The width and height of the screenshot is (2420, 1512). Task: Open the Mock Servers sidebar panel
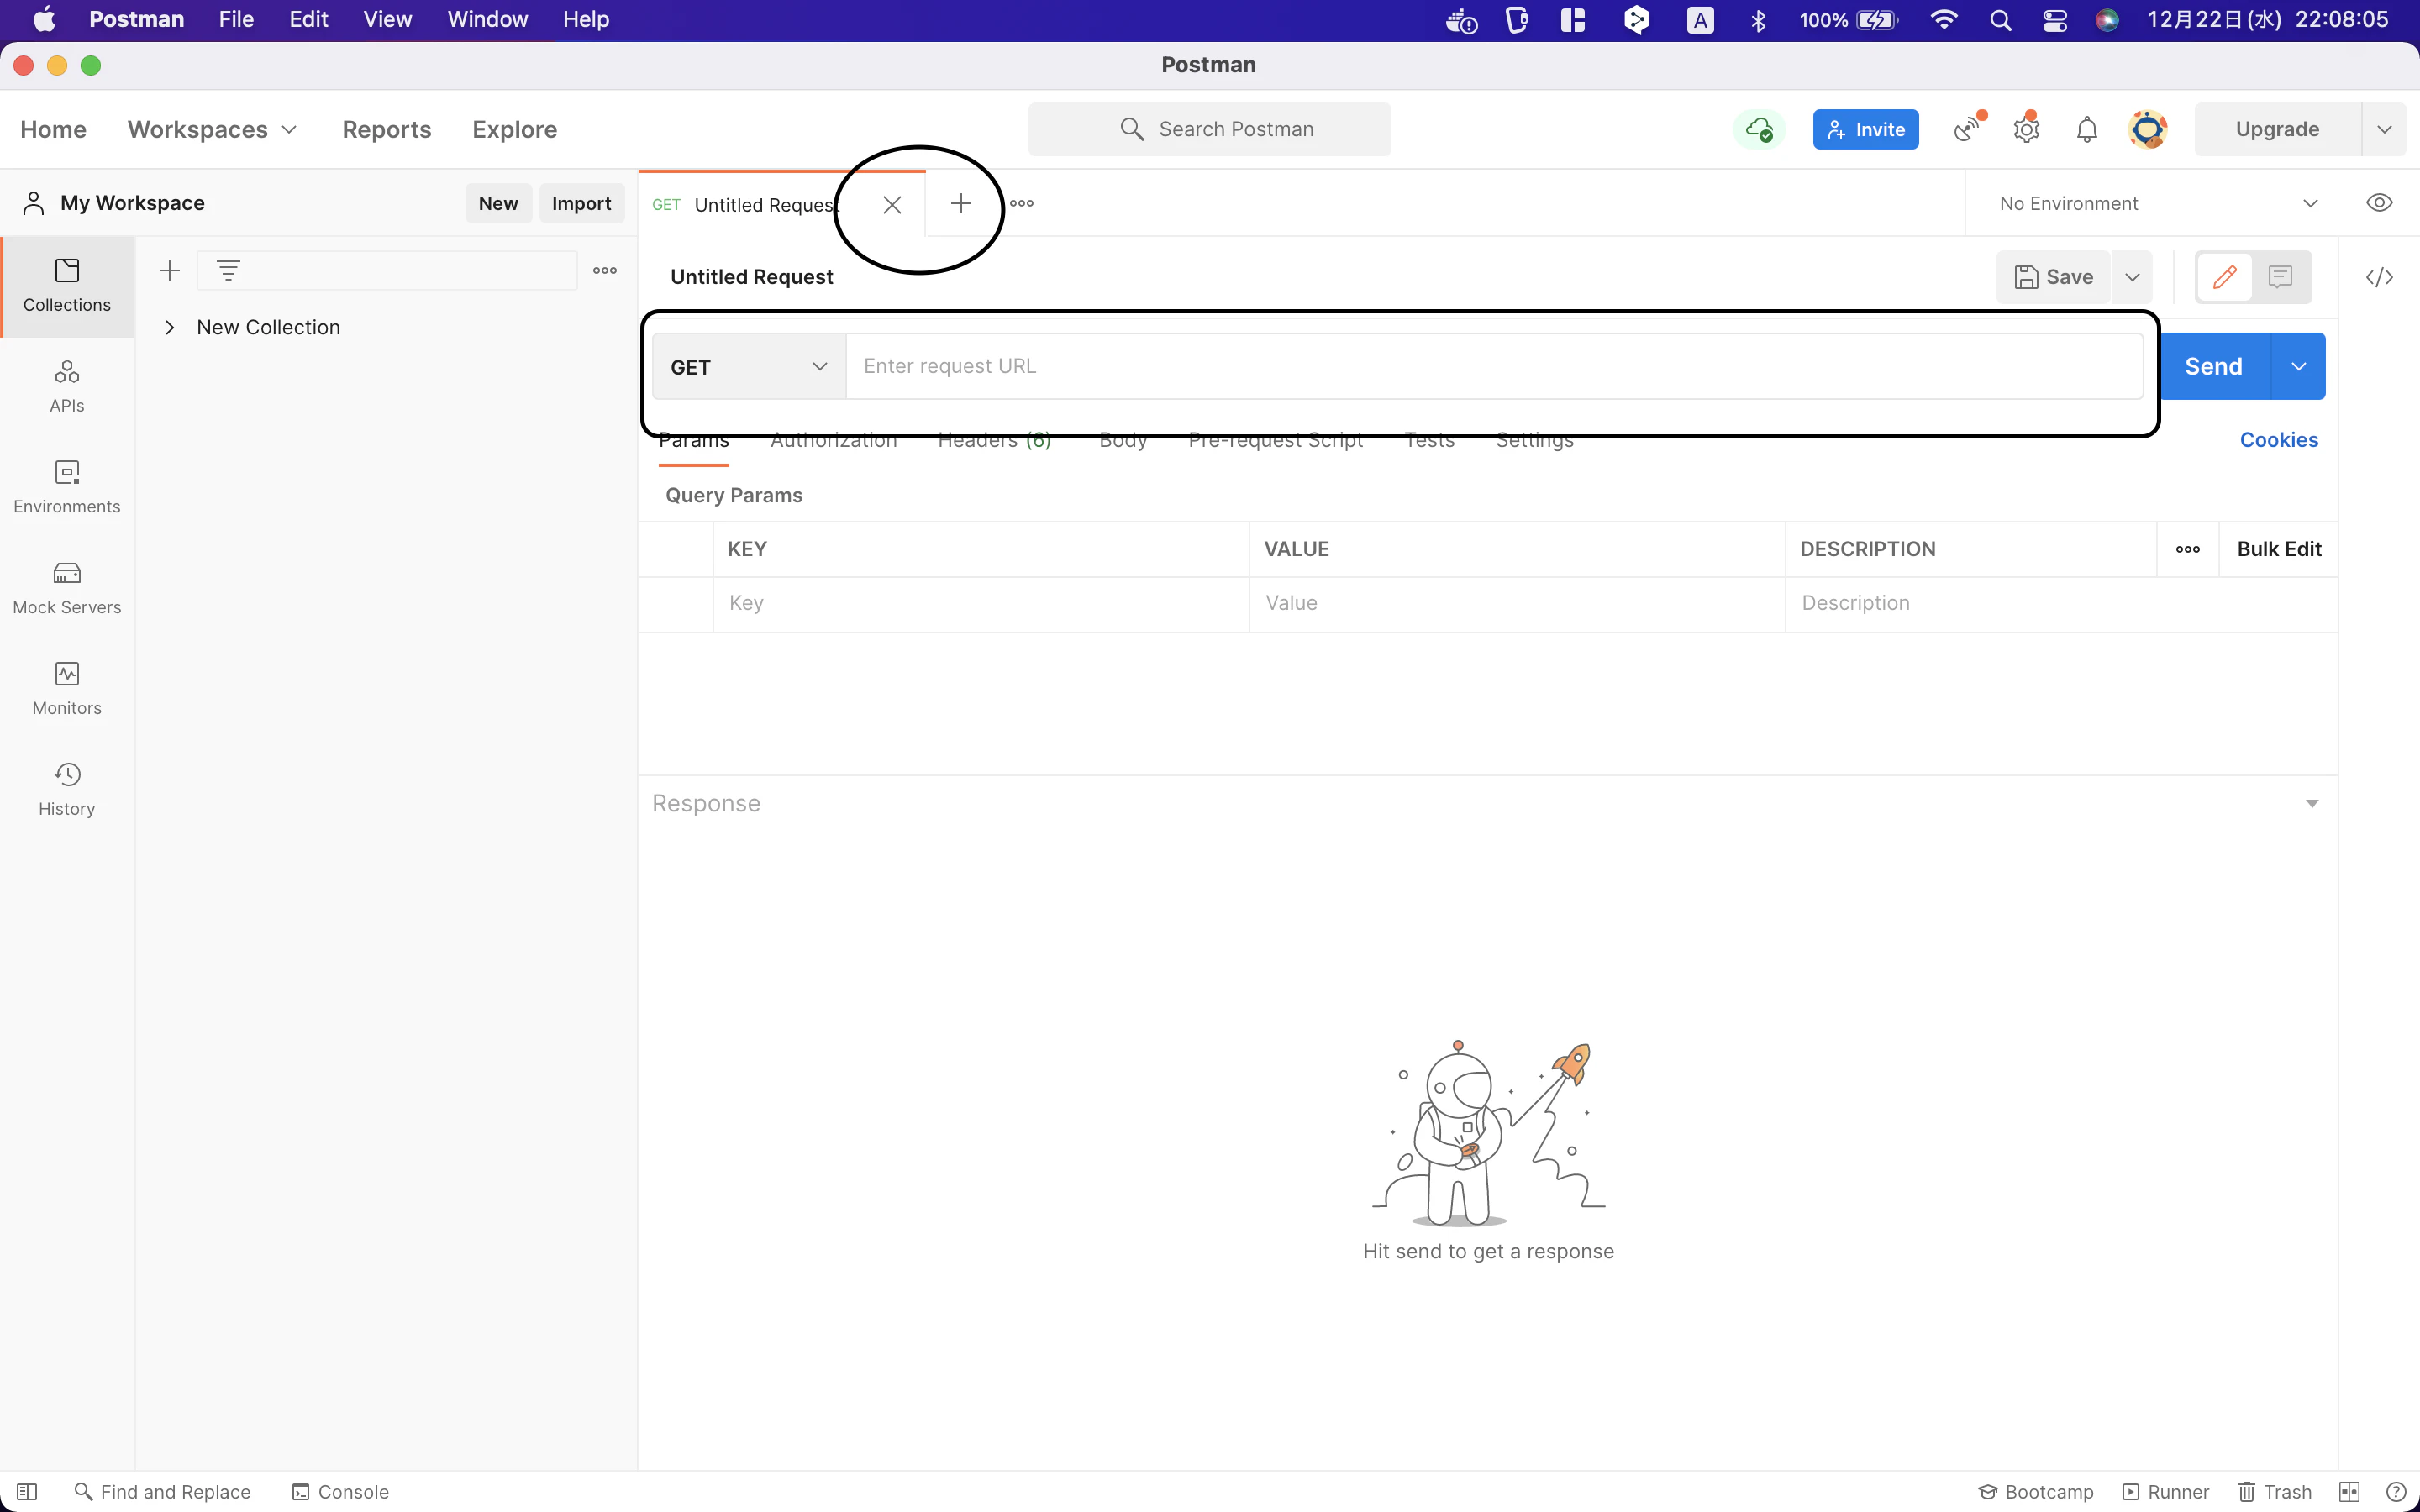click(67, 589)
